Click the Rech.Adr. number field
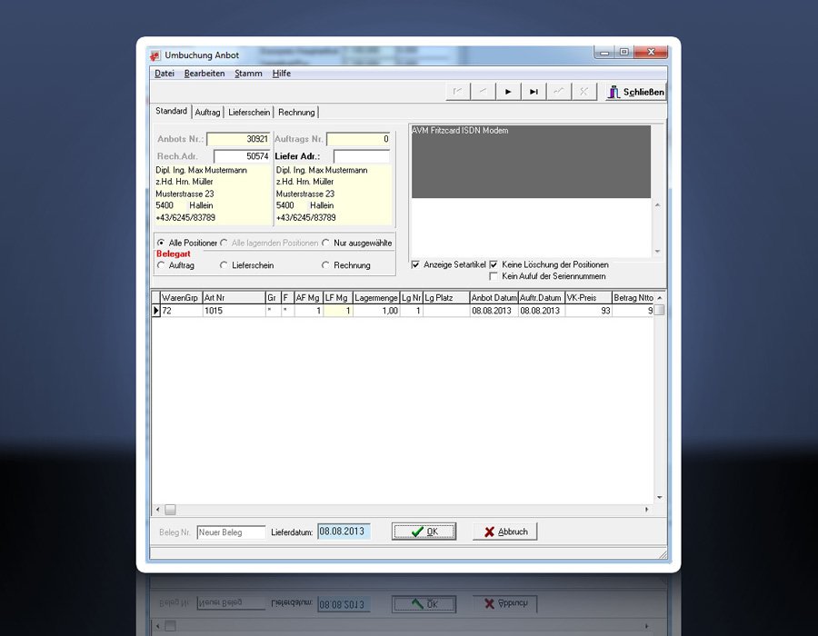Viewport: 818px width, 636px height. (242, 156)
